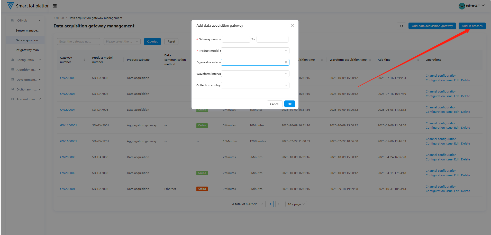The height and width of the screenshot is (235, 491).
Task: Open the Product model dropdown in dialog
Action: tap(255, 51)
